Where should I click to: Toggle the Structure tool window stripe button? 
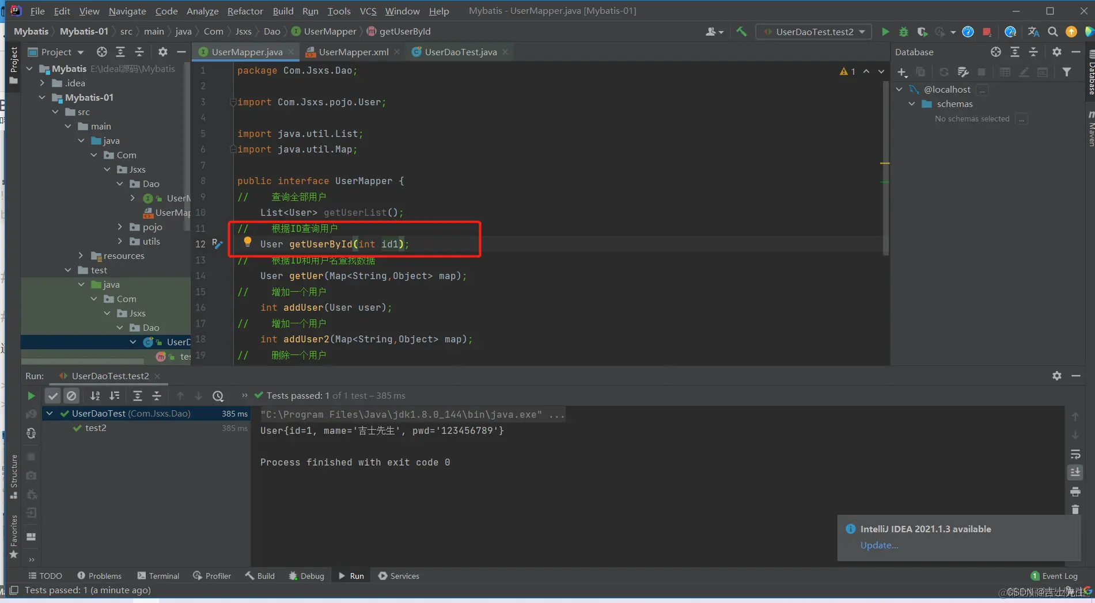(x=14, y=476)
